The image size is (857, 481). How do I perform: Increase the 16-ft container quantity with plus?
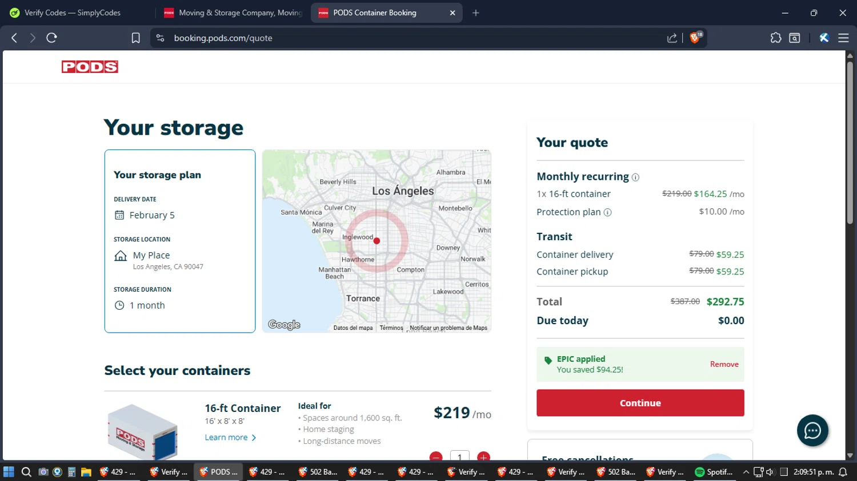[483, 456]
